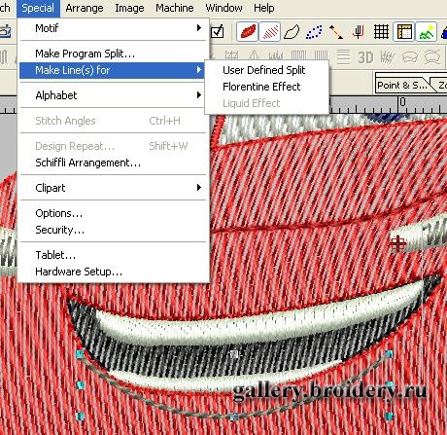Select User Defined Split
Viewport: 447px width, 435px height.
click(x=264, y=70)
